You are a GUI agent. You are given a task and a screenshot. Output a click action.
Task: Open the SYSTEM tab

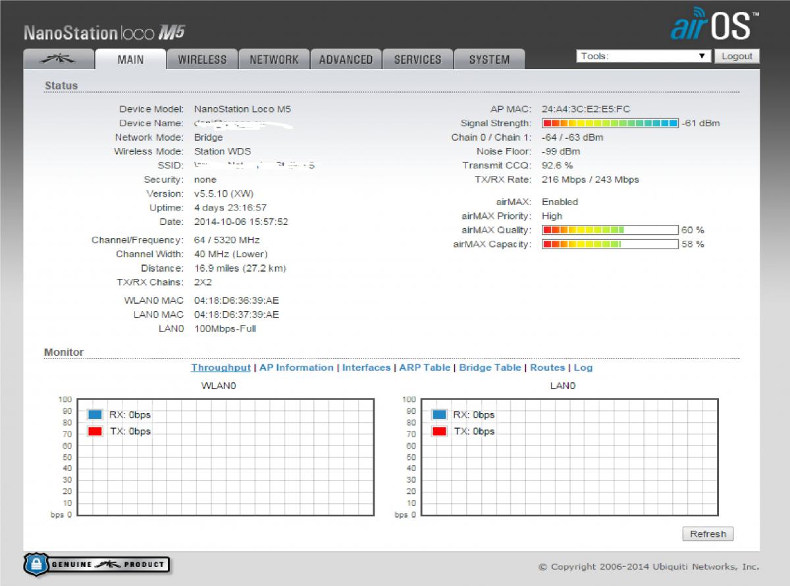pos(489,59)
